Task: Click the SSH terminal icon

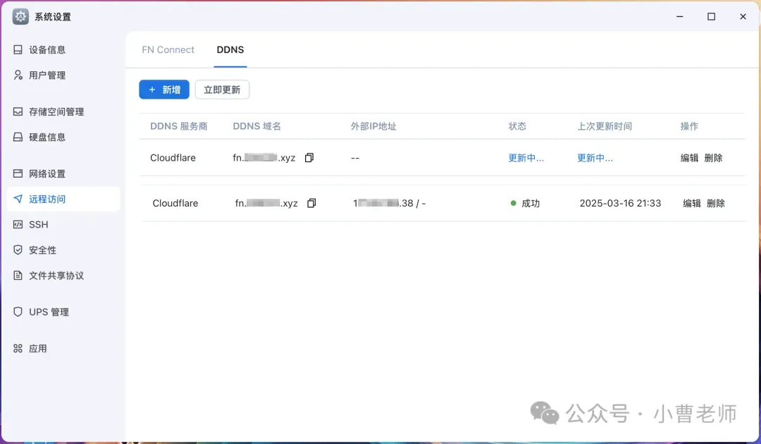Action: point(18,225)
